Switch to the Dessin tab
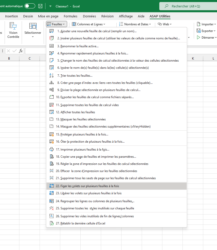This screenshot has width=217, height=250. tap(28, 16)
